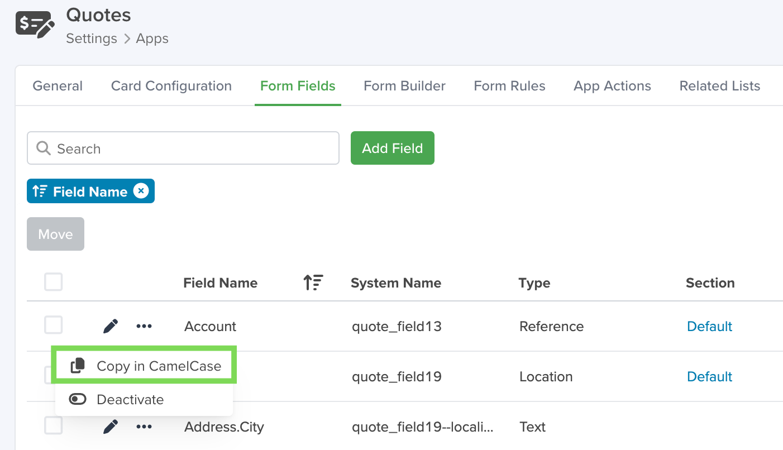783x450 pixels.
Task: Click the Type column header
Action: (x=534, y=283)
